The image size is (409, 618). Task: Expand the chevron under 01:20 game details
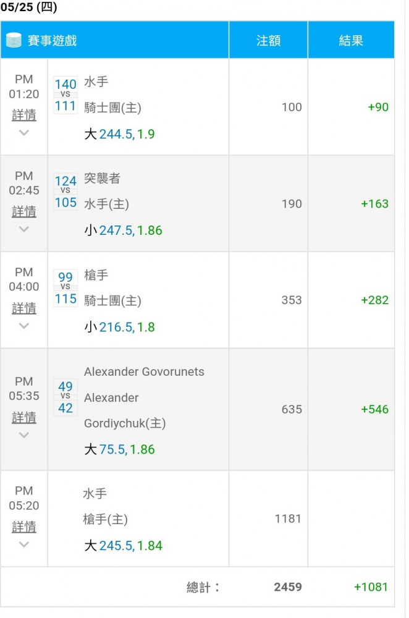click(24, 133)
